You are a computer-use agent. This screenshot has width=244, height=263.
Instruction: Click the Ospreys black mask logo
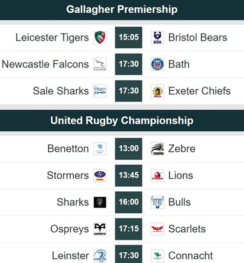tap(100, 229)
